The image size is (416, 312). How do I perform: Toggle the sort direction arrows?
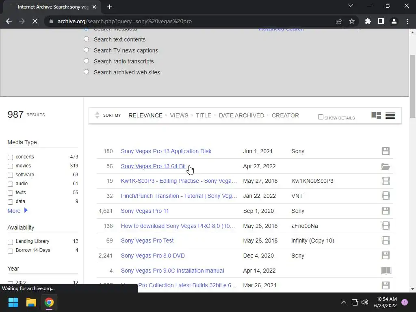pyautogui.click(x=97, y=115)
